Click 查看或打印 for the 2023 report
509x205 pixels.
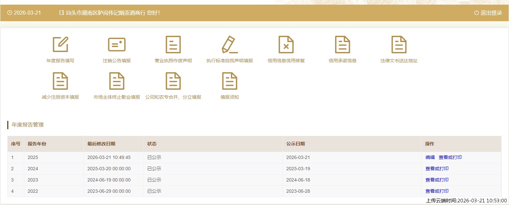437,180
